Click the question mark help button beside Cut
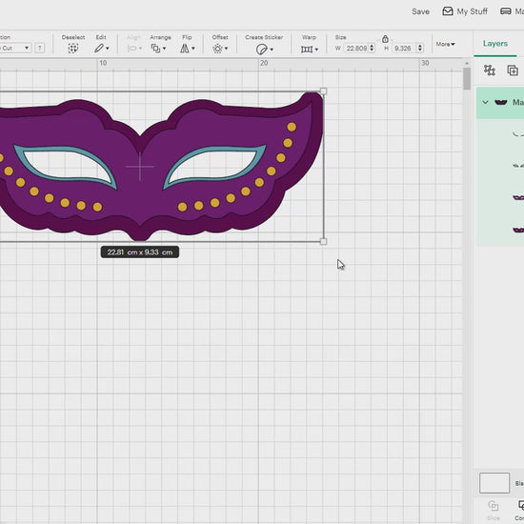This screenshot has height=524, width=524. (39, 48)
